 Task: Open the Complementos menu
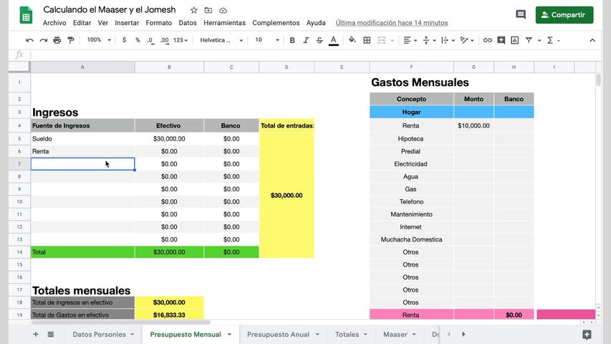[x=276, y=23]
